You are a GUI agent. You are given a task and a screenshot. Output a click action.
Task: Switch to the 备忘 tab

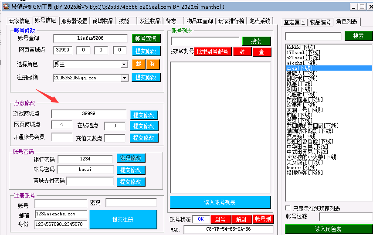(171, 21)
